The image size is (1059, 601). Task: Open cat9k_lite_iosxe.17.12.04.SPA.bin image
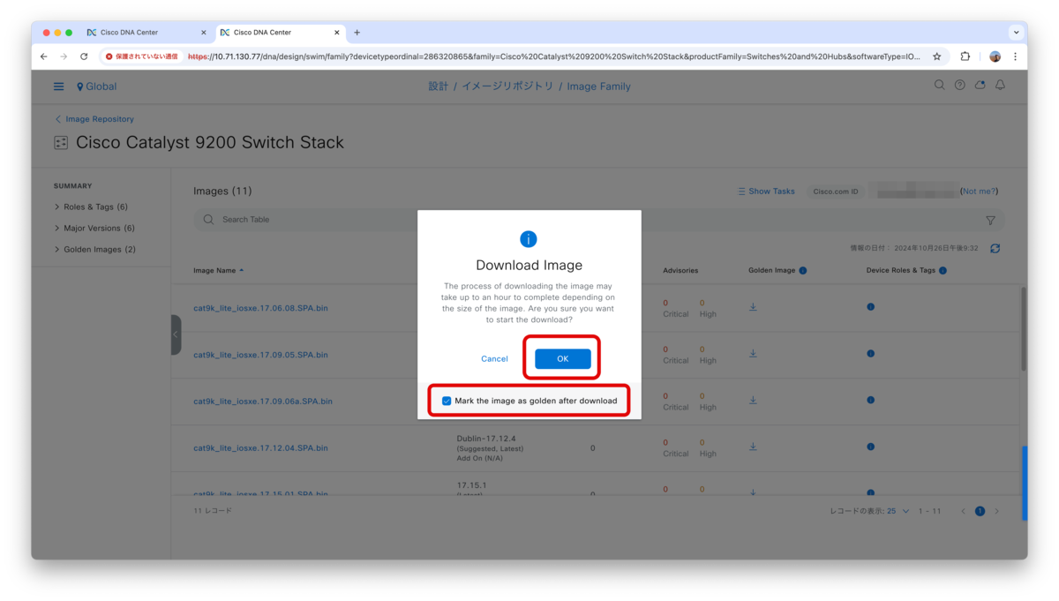click(x=260, y=447)
